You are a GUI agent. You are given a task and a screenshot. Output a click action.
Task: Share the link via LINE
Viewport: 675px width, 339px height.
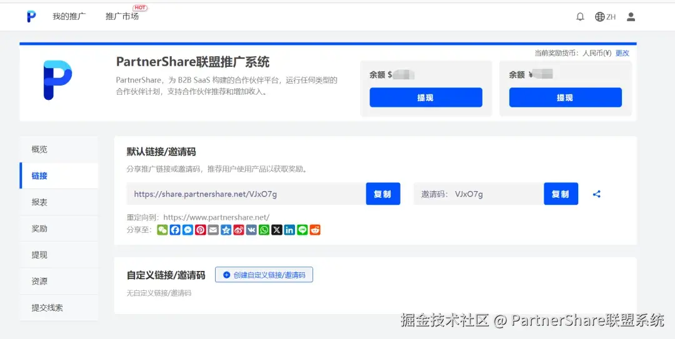point(302,230)
